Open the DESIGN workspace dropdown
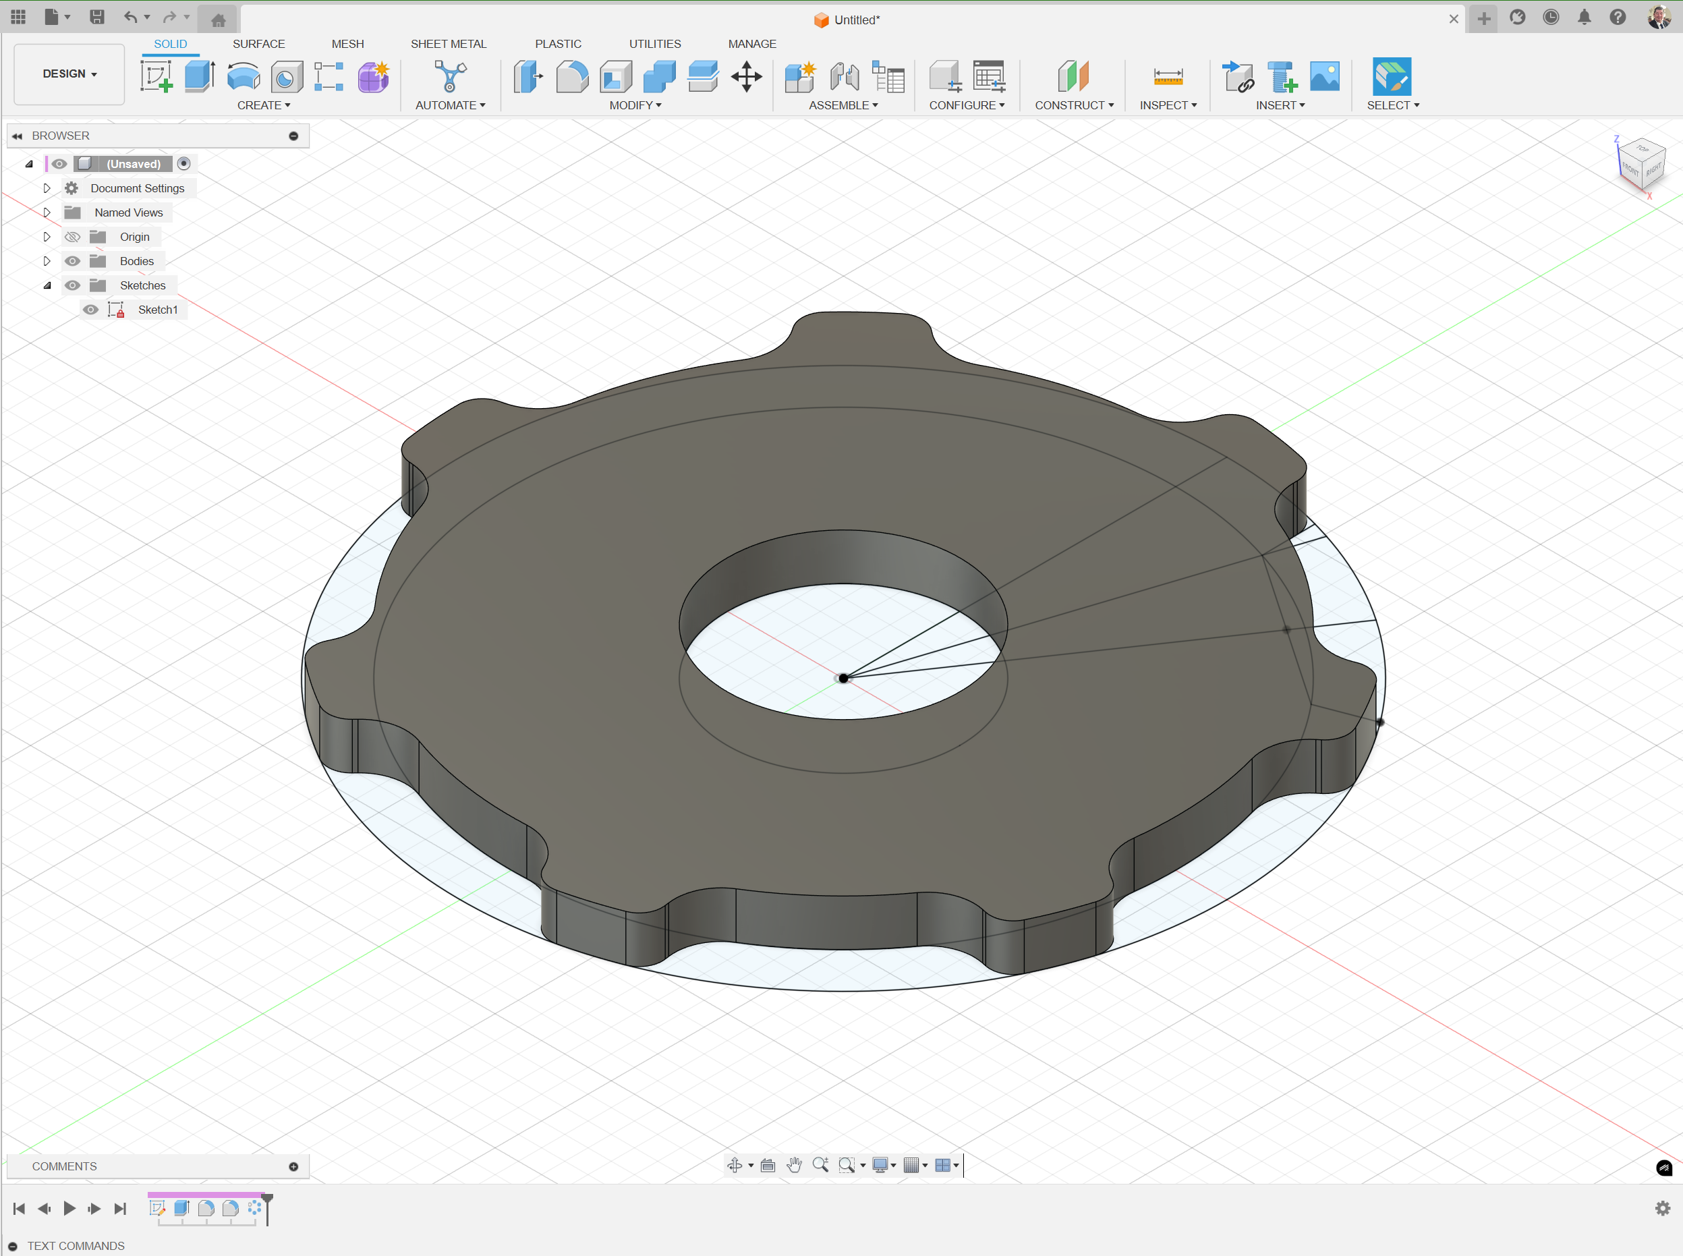1683x1256 pixels. (x=68, y=74)
